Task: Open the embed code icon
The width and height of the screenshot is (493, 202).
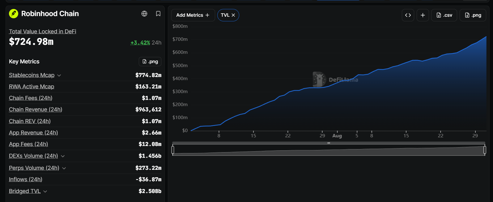Action: coord(408,15)
